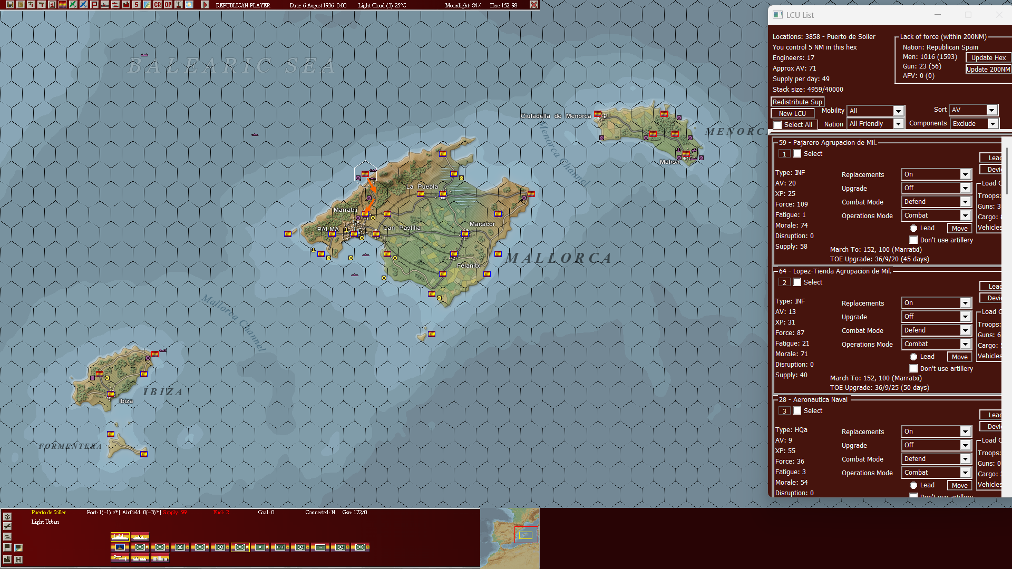Click the CR combat report icon

click(x=157, y=5)
